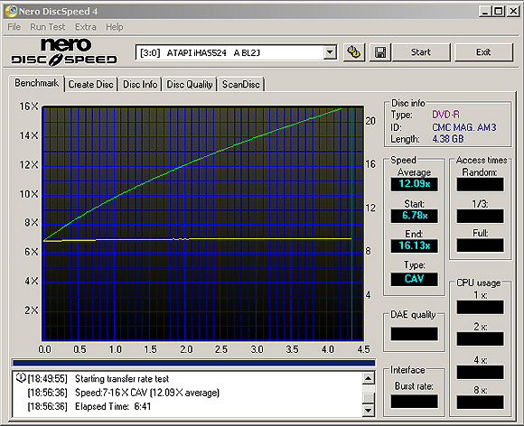Switch to the Disc Quality tab
Viewport: 524px width, 426px height.
[x=190, y=85]
